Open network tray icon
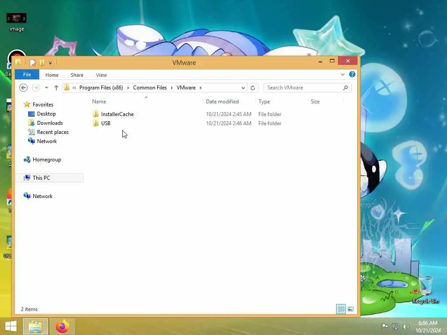This screenshot has width=447, height=335. coord(395,326)
